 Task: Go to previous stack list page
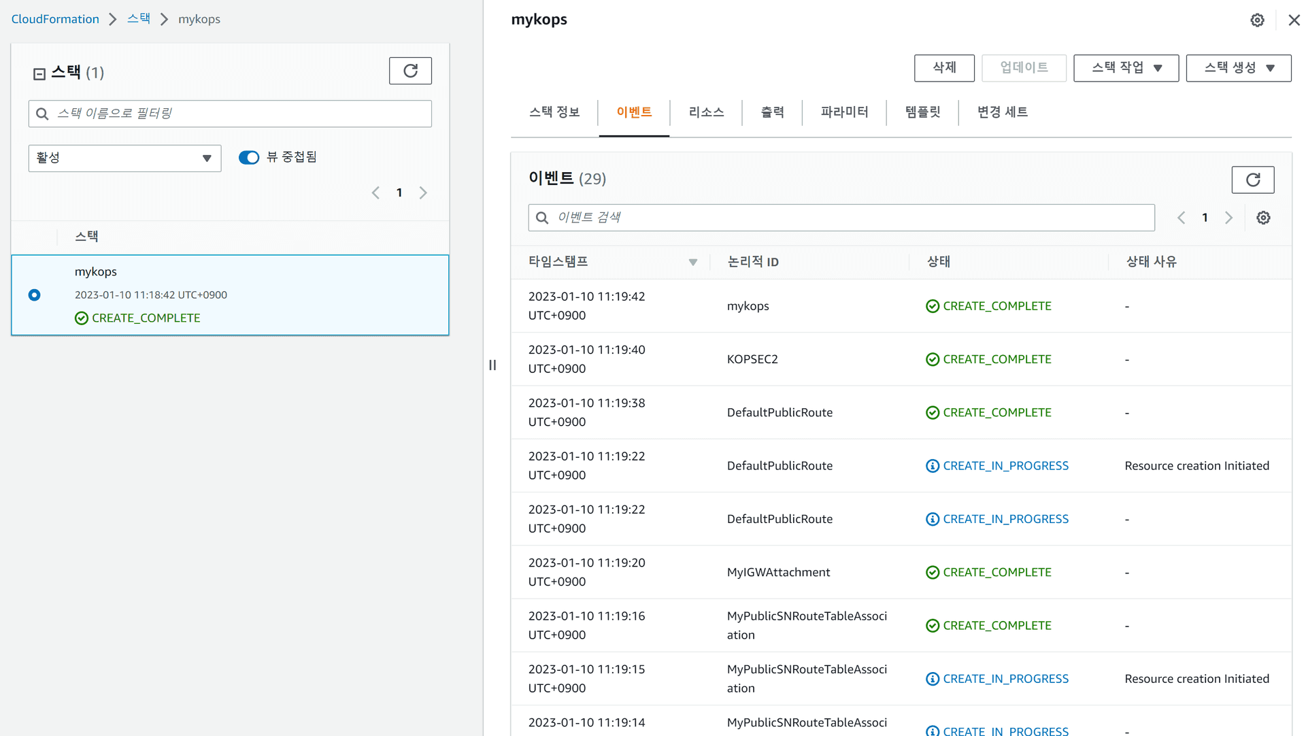(x=375, y=193)
